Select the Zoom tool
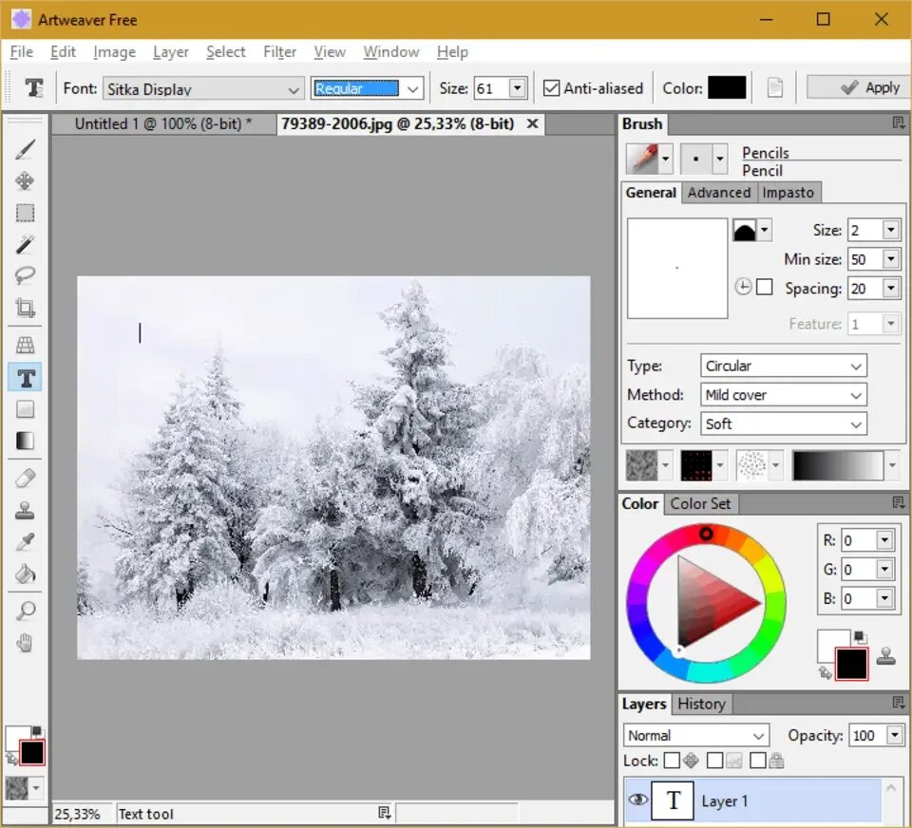This screenshot has height=828, width=912. click(25, 612)
